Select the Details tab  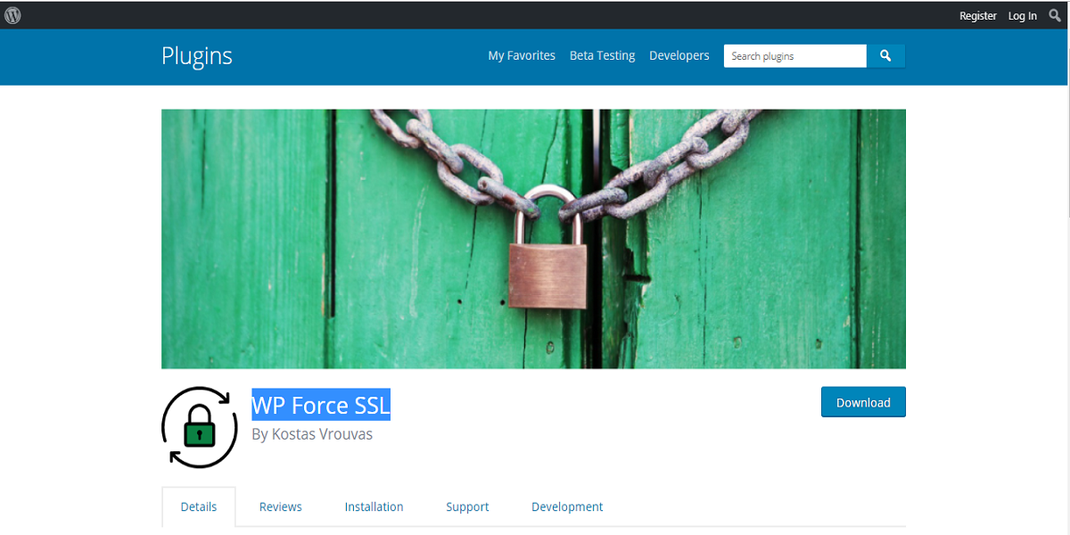199,506
